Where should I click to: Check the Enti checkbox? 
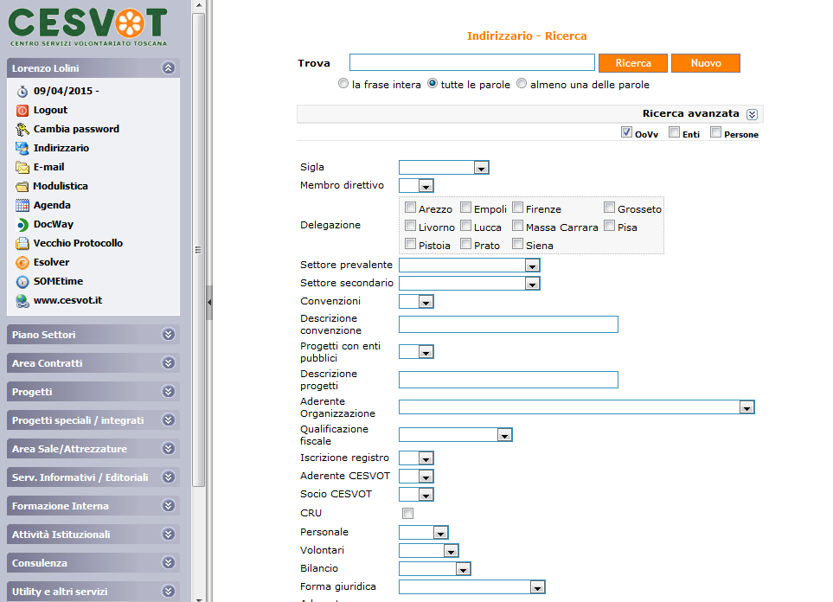click(x=674, y=132)
